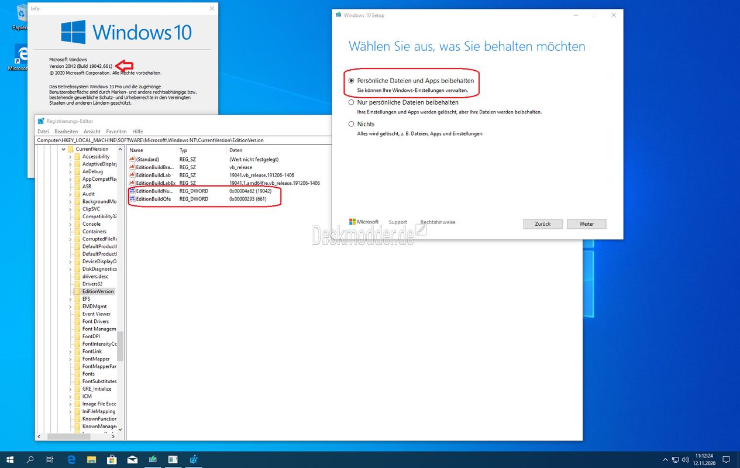Viewport: 740px width, 468px height.
Task: Open File Explorer from the taskbar
Action: pyautogui.click(x=91, y=459)
